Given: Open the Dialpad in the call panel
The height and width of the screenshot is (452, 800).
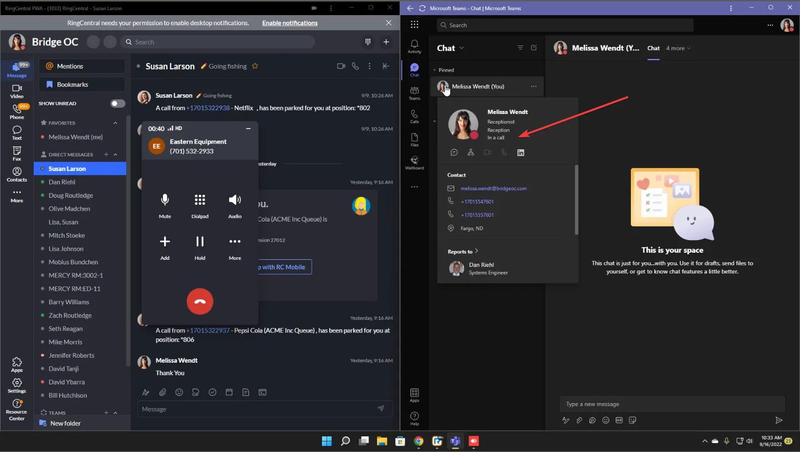Looking at the screenshot, I should [200, 205].
